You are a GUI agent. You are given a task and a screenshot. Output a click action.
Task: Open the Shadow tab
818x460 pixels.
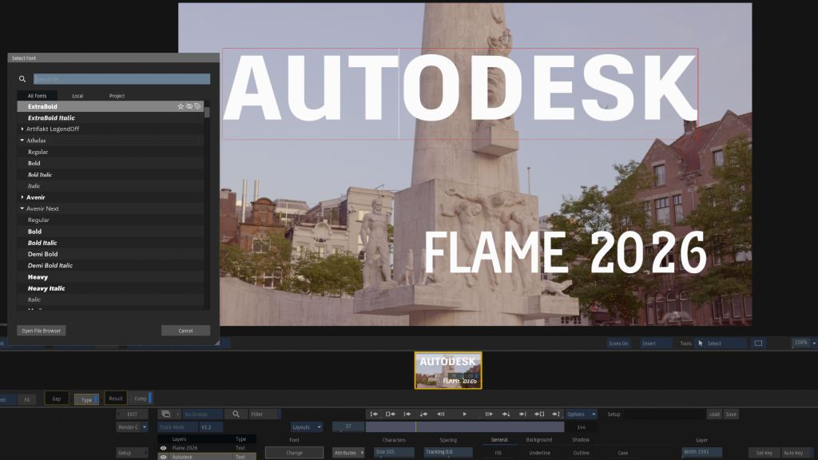tap(581, 440)
